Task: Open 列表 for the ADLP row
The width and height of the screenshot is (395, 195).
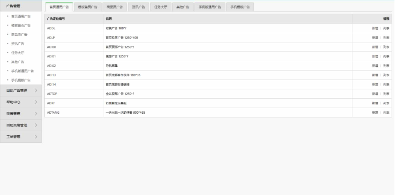Action: click(386, 38)
